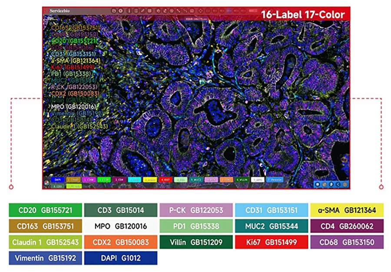Click the DAPI G1012 legend swatch
391x272 pixels.
click(120, 258)
